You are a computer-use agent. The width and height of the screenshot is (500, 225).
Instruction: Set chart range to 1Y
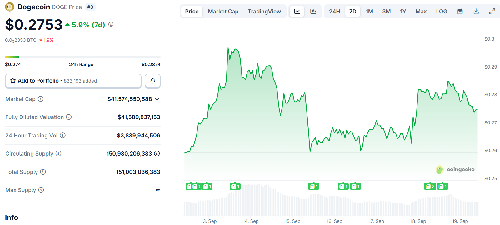tap(403, 12)
